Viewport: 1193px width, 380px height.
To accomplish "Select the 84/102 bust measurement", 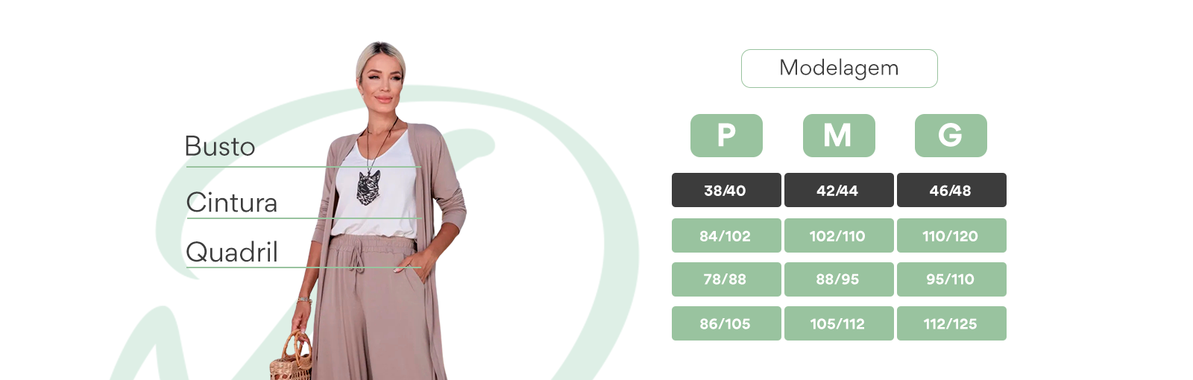I will 726,235.
